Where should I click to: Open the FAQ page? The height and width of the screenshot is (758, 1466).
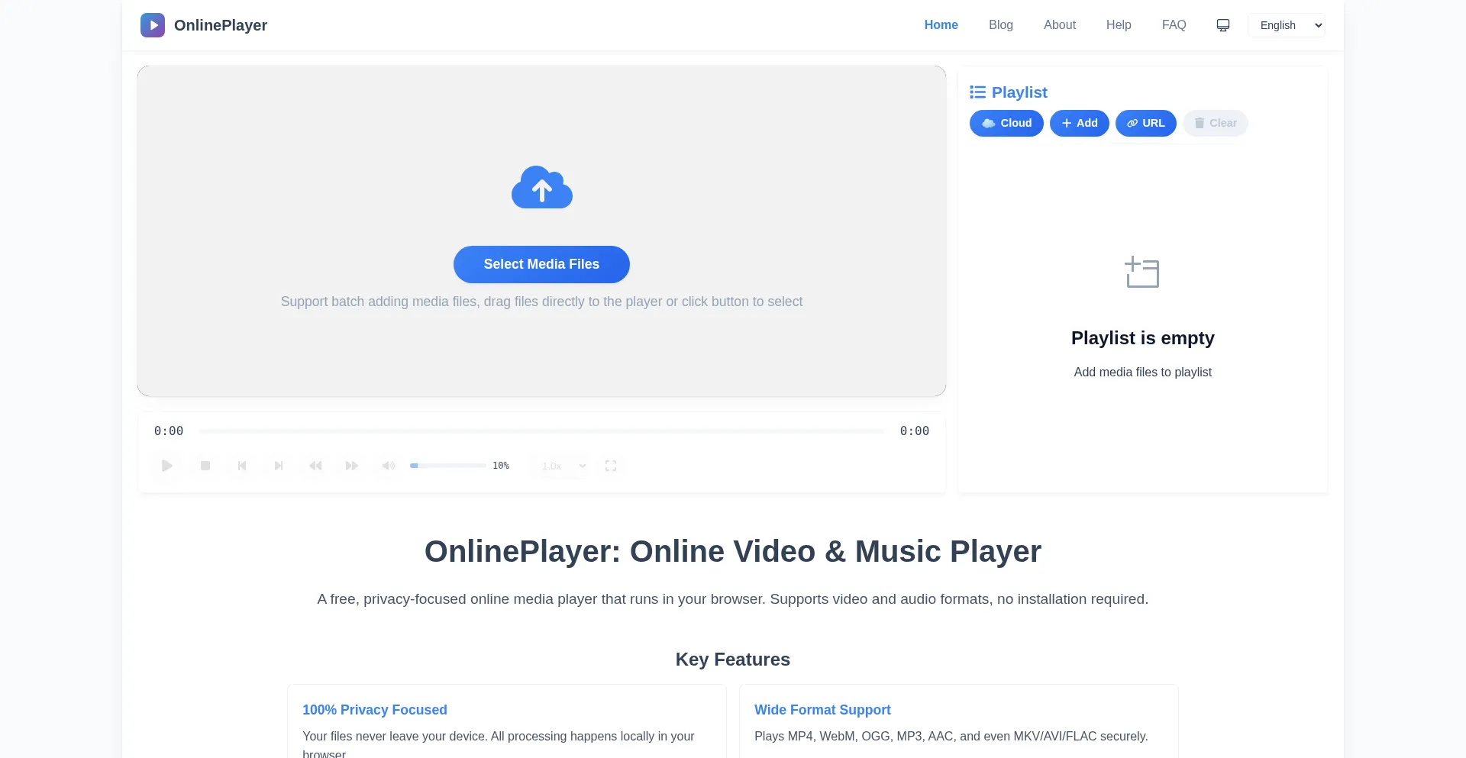click(1174, 25)
